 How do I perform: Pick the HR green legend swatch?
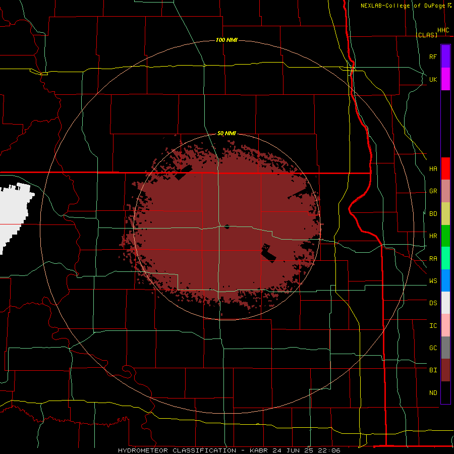tap(445, 236)
